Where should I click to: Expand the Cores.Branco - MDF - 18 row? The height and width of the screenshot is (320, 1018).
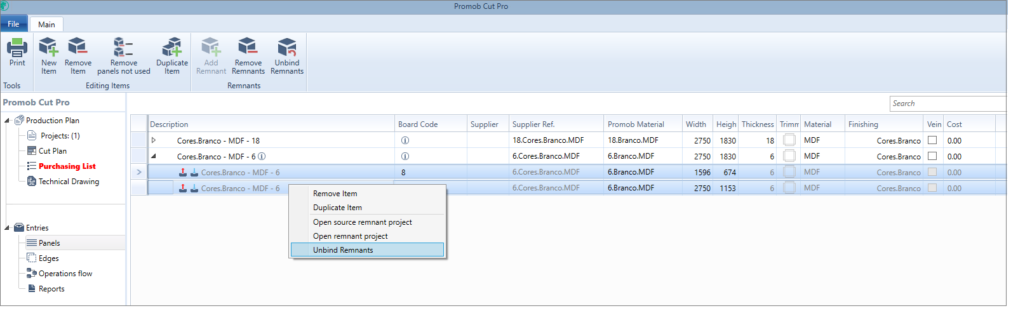154,140
